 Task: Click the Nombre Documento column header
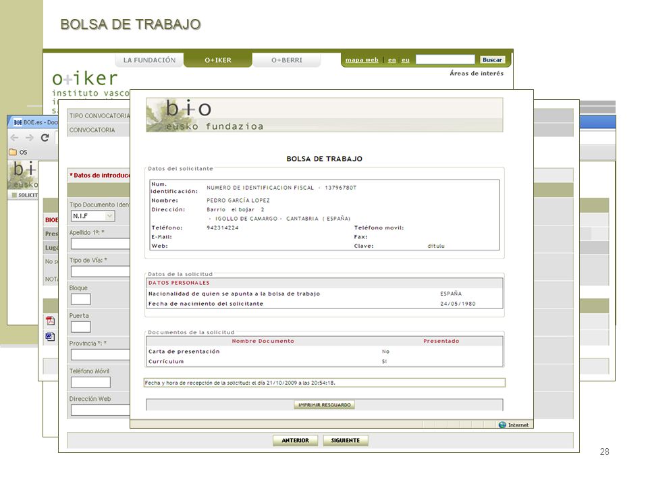pos(263,341)
